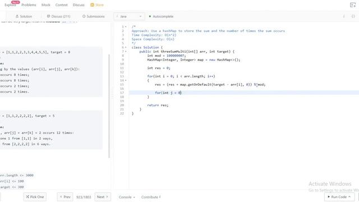Open the Contest page
Screen dimensions: 359x202
point(61,5)
